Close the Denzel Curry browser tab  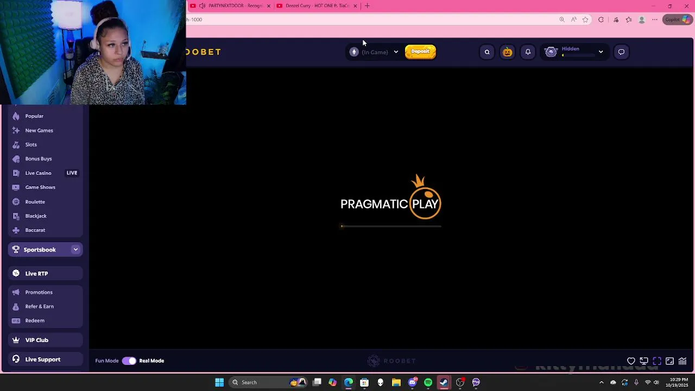[x=355, y=6]
